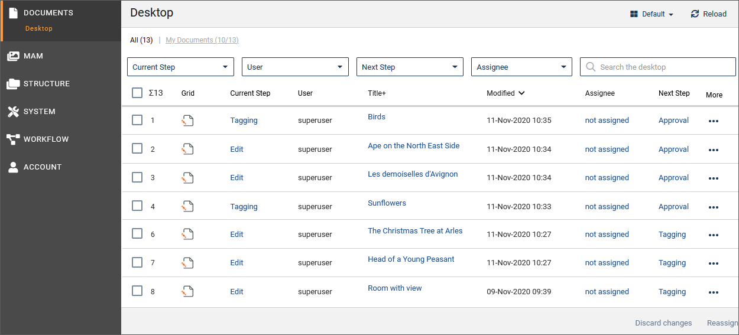Click the Reload refresh icon
Viewport: 739px width, 335px height.
tap(695, 14)
